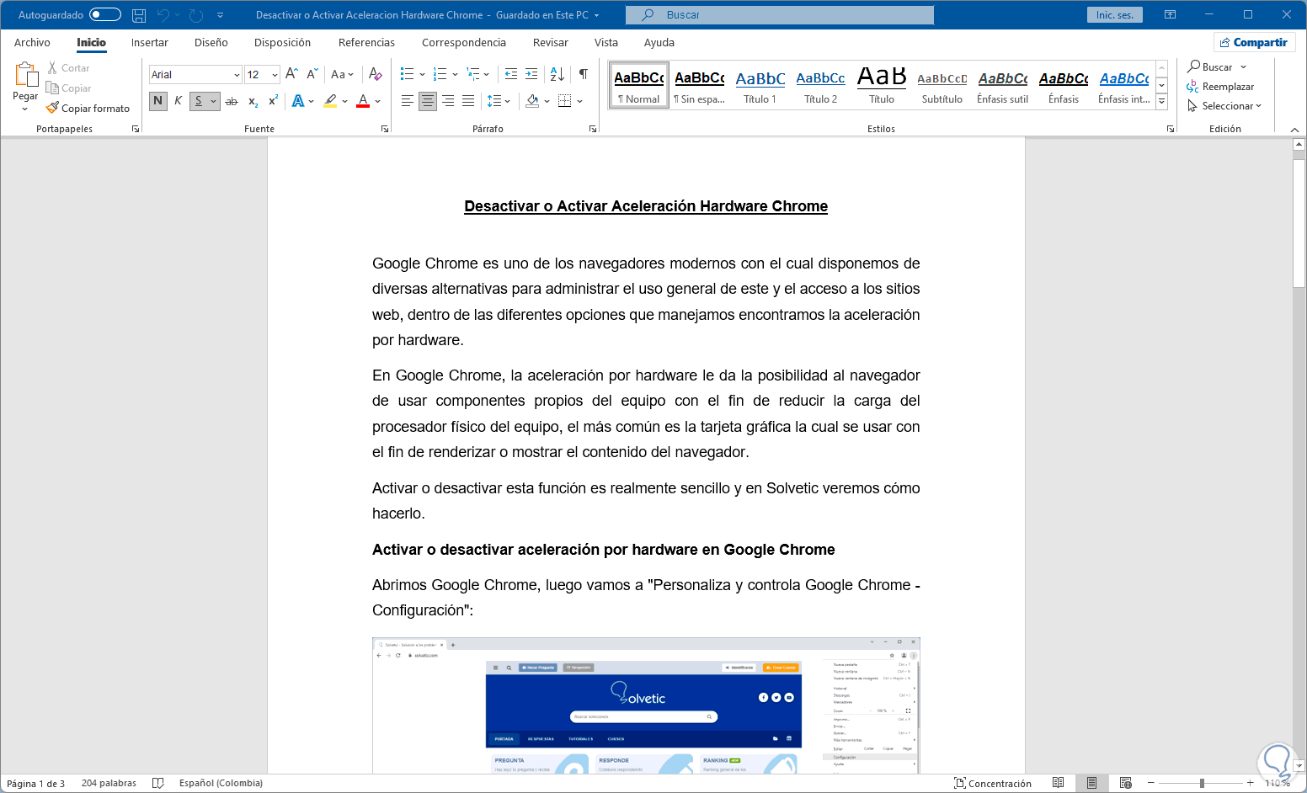Toggle bold with the N button
This screenshot has width=1307, height=793.
pos(157,101)
